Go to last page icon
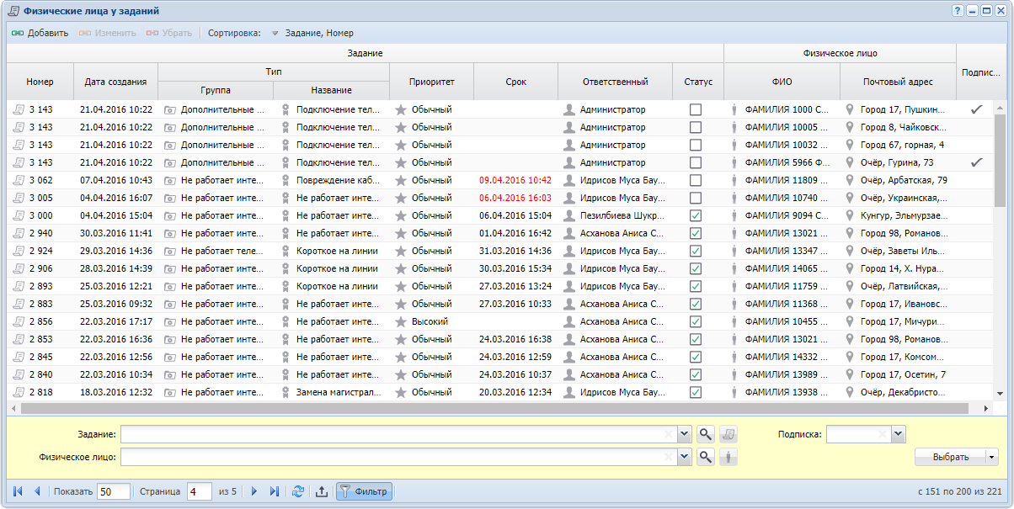The image size is (1014, 509). pyautogui.click(x=274, y=491)
